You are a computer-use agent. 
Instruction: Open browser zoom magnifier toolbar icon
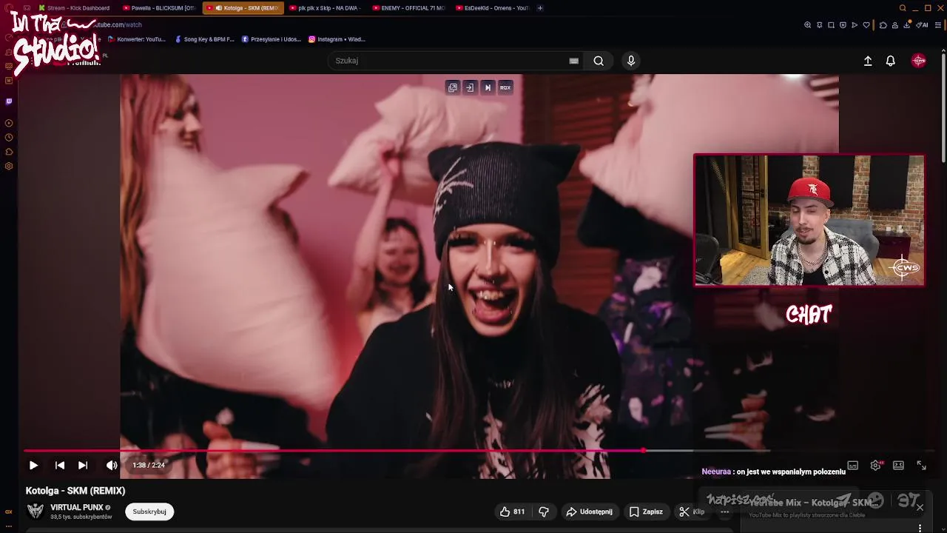click(807, 25)
